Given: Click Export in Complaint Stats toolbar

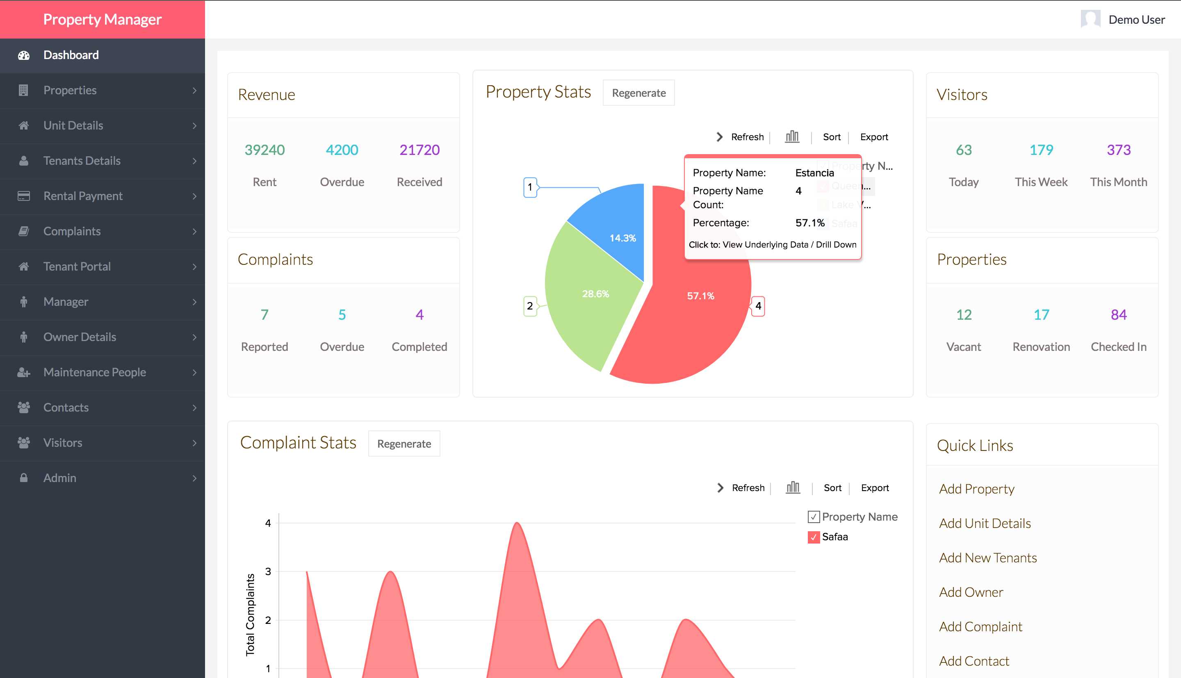Looking at the screenshot, I should coord(874,488).
